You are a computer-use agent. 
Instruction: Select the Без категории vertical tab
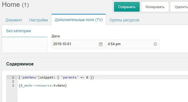[x=25, y=31]
